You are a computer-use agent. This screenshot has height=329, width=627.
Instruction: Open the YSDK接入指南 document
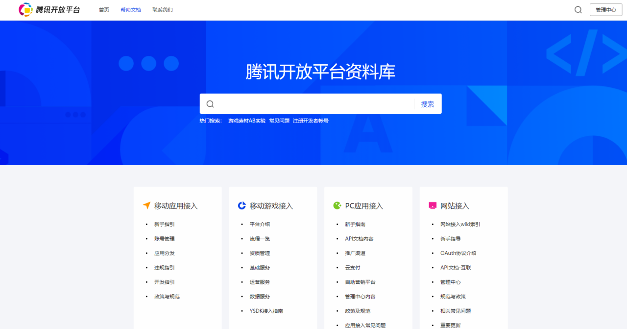point(265,310)
